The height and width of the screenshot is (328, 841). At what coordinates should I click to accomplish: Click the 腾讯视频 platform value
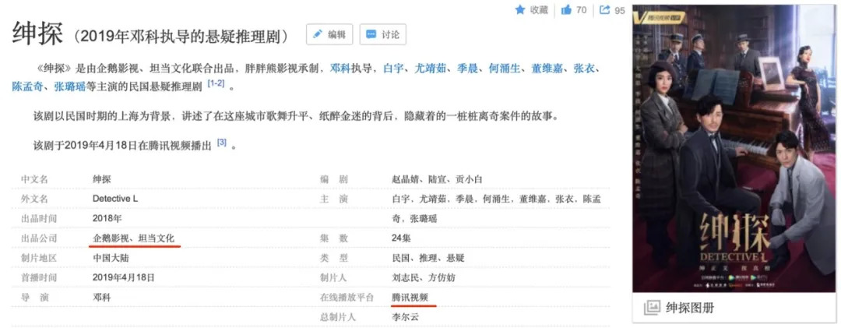410,297
